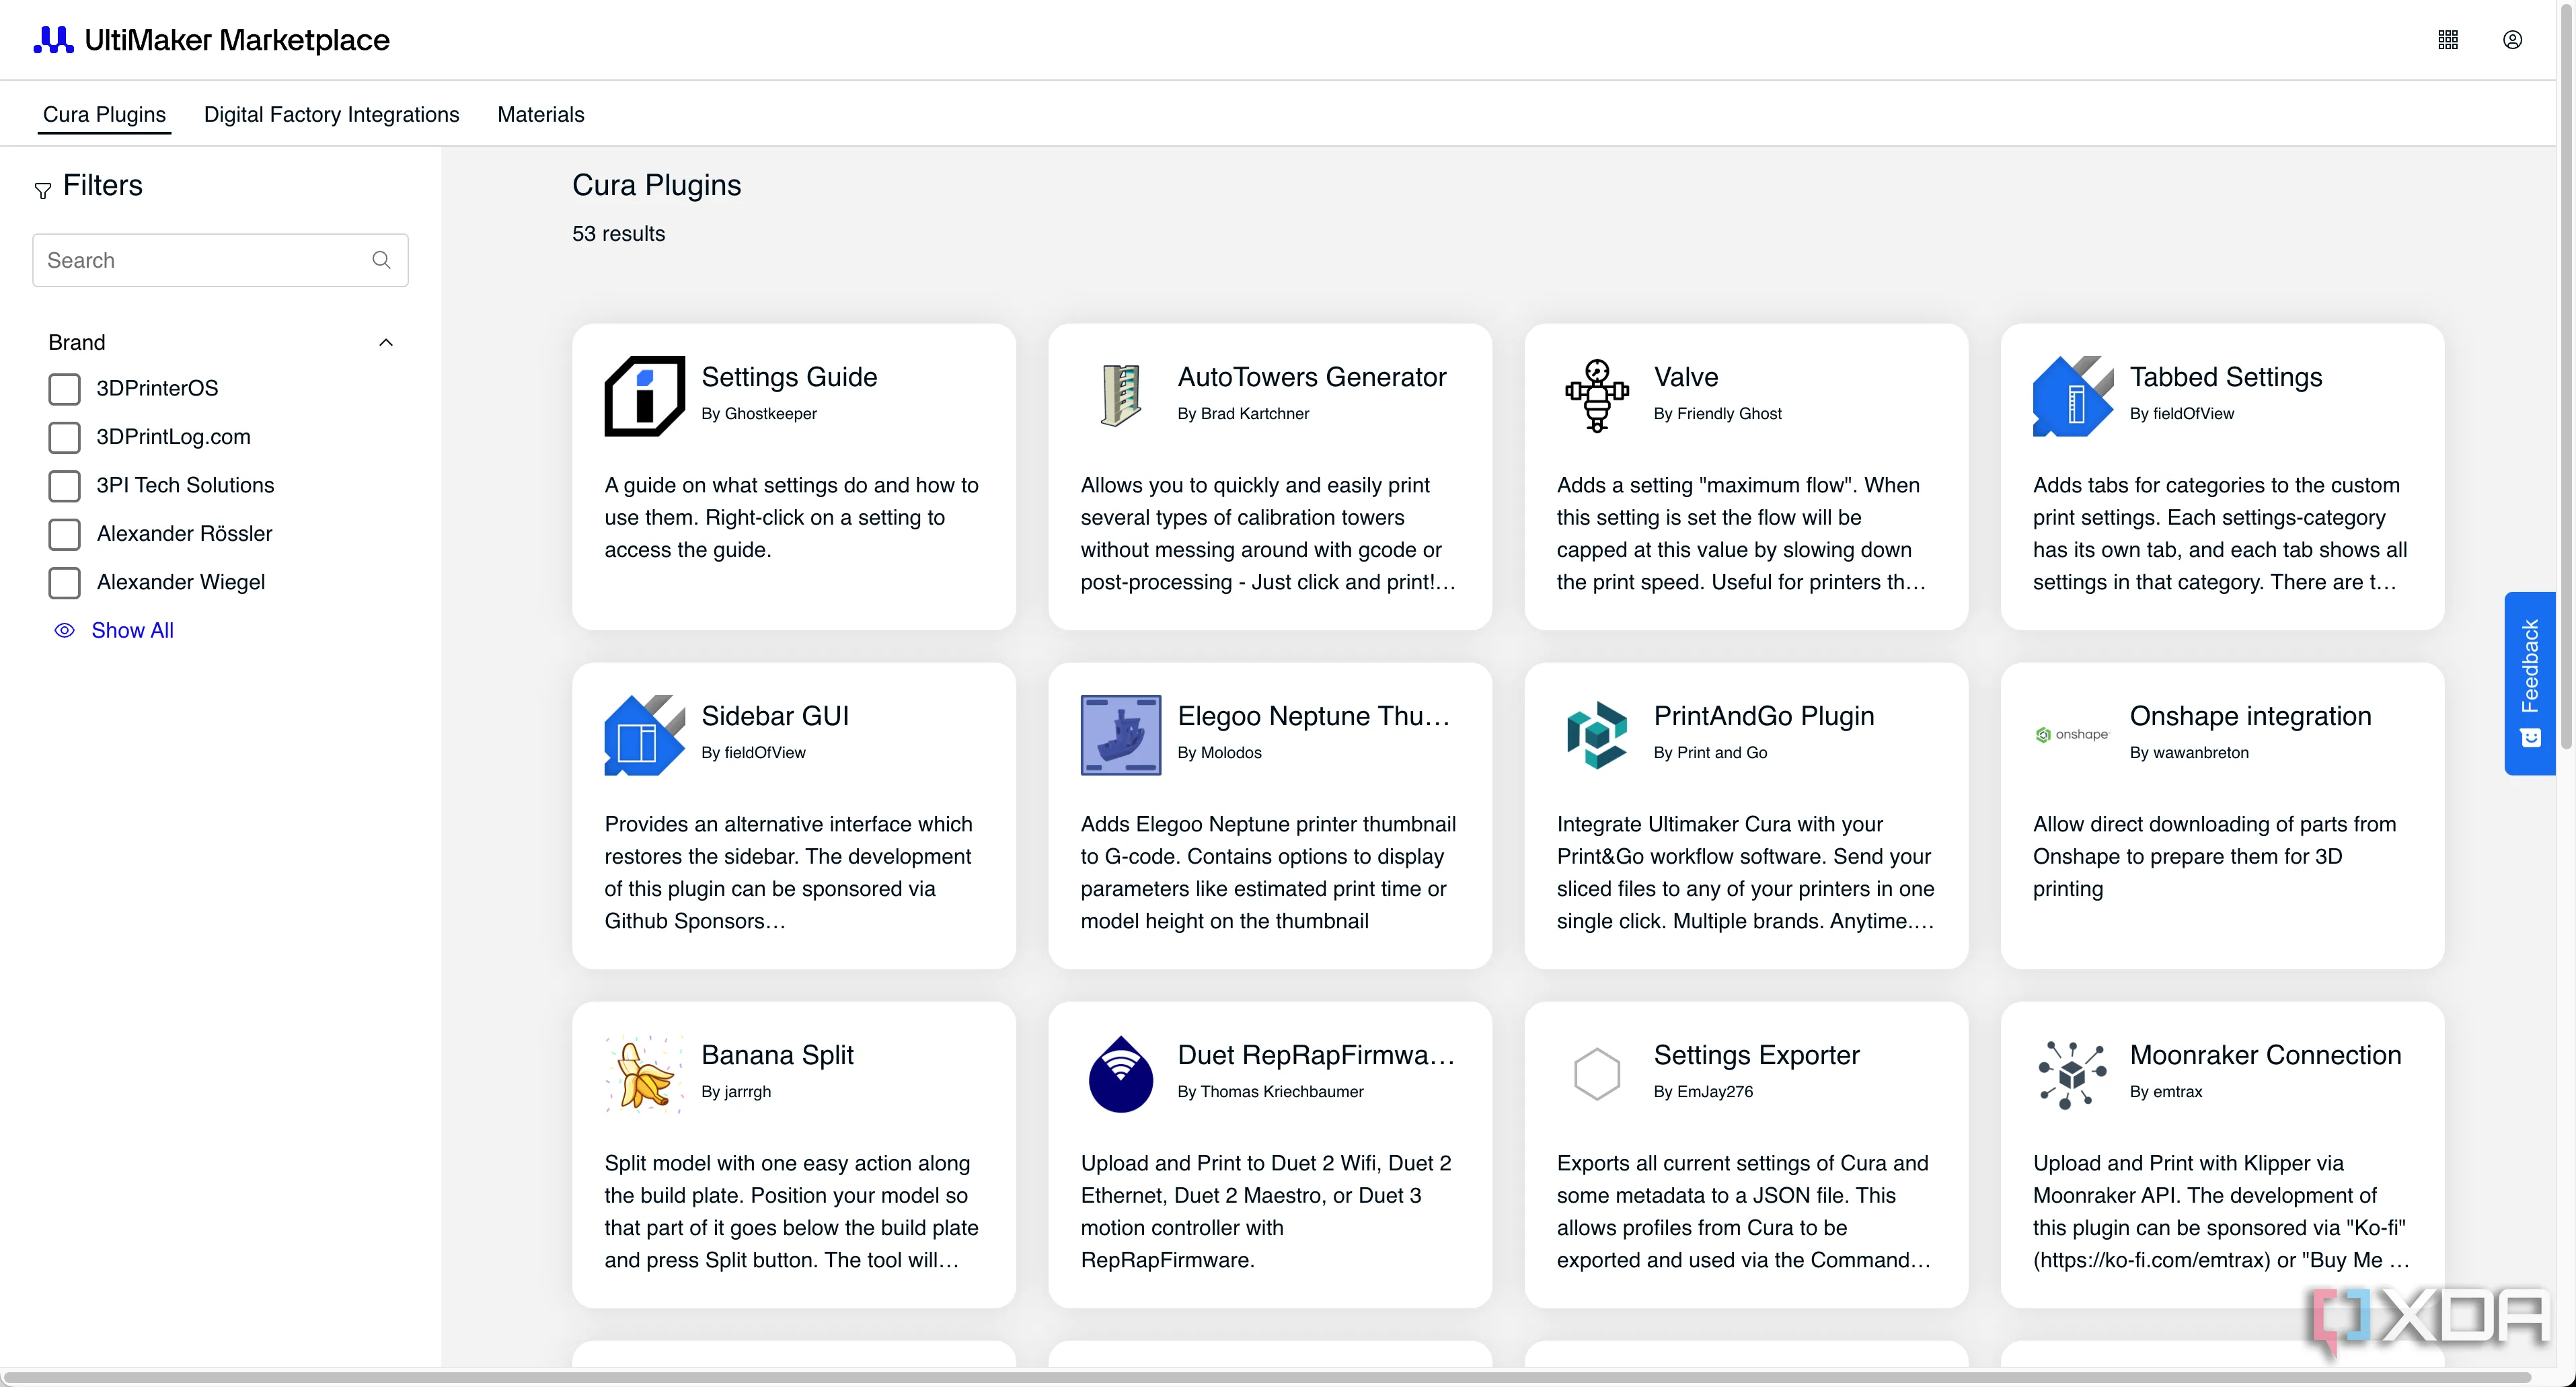This screenshot has width=2576, height=1387.
Task: Click Show All brands link
Action: tap(133, 630)
